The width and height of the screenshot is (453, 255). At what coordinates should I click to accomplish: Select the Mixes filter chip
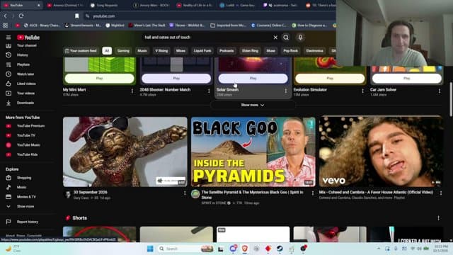[x=181, y=50]
